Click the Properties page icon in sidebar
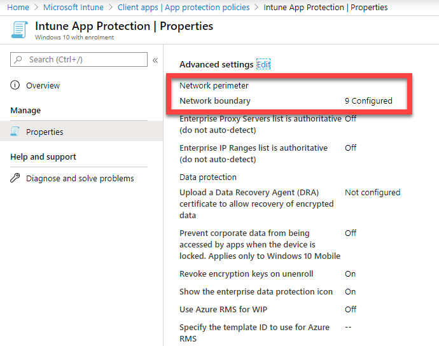Image resolution: width=439 pixels, height=346 pixels. click(x=15, y=132)
